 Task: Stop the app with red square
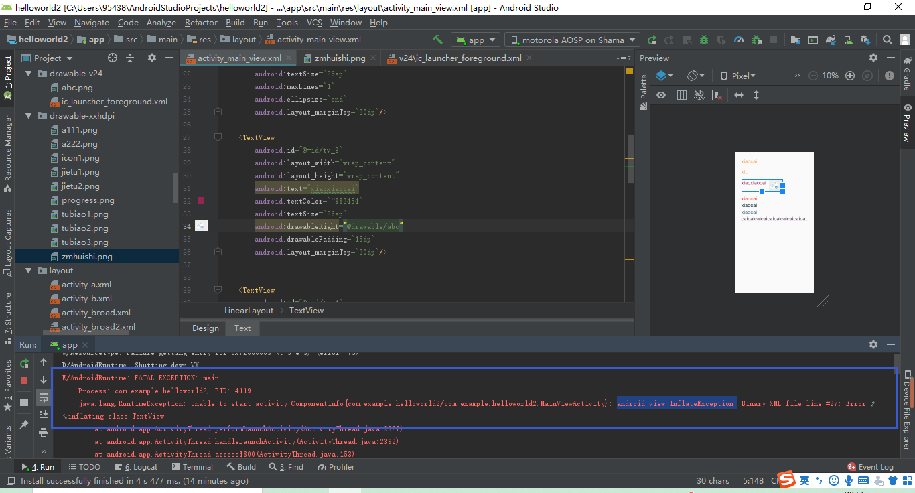(24, 380)
